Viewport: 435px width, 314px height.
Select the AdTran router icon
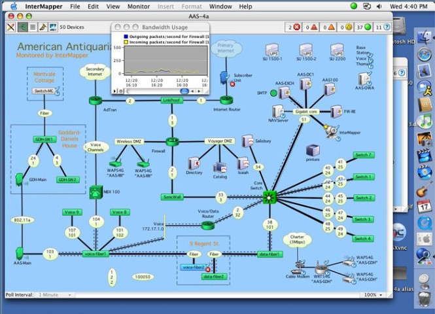96,100
